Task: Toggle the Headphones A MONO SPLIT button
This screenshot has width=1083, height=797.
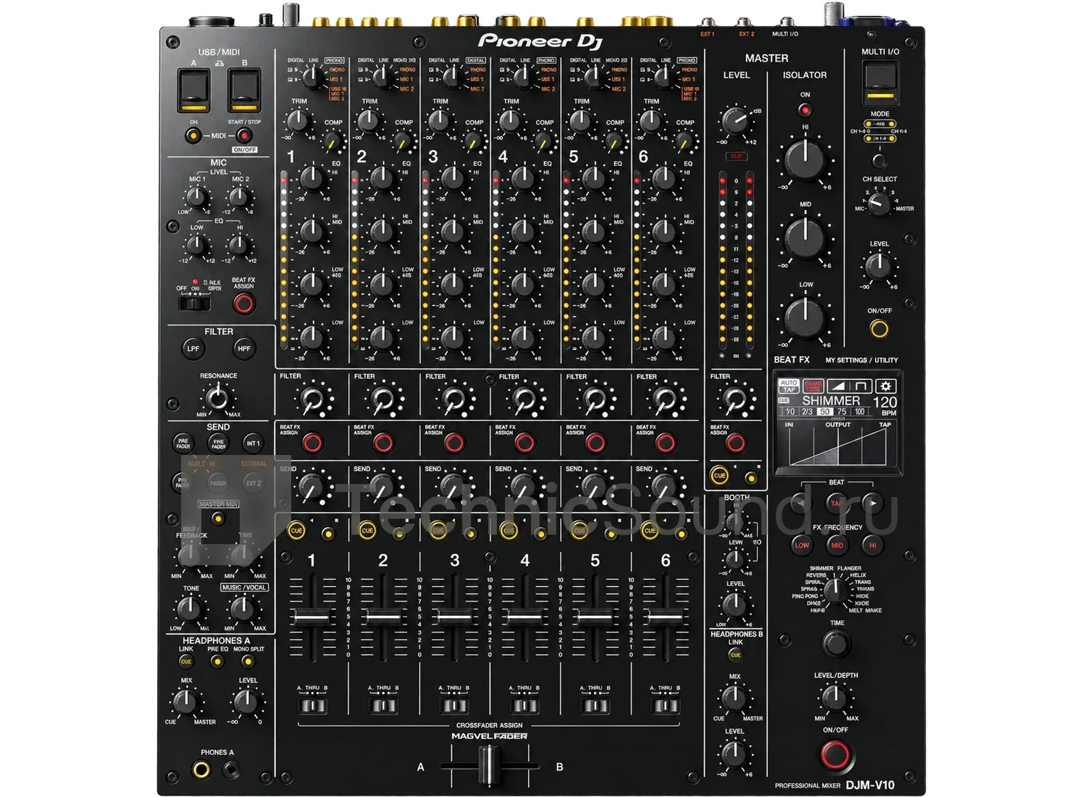Action: (x=248, y=662)
